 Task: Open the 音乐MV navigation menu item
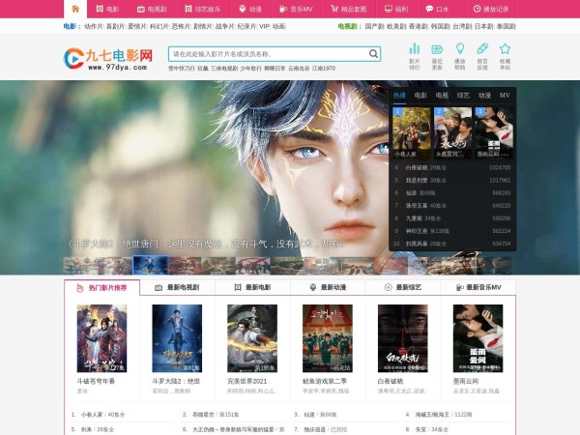pyautogui.click(x=297, y=9)
